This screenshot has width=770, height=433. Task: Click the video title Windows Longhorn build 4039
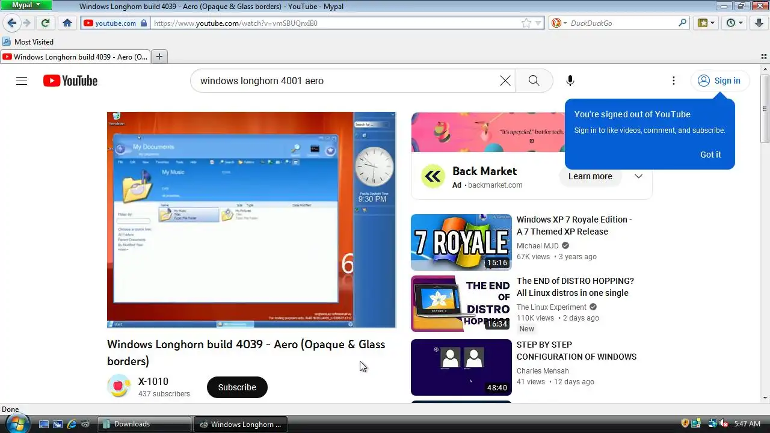coord(246,352)
